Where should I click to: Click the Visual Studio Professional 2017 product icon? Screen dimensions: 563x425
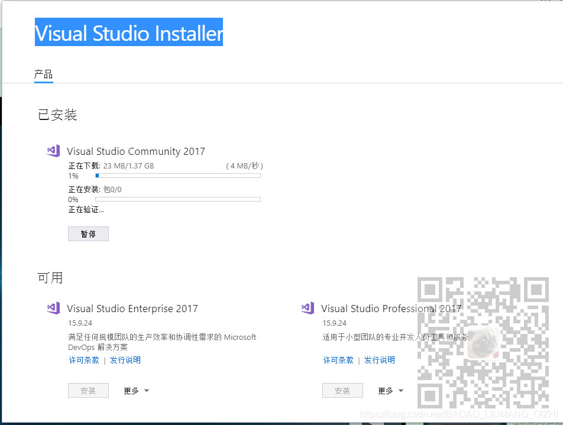click(x=307, y=308)
